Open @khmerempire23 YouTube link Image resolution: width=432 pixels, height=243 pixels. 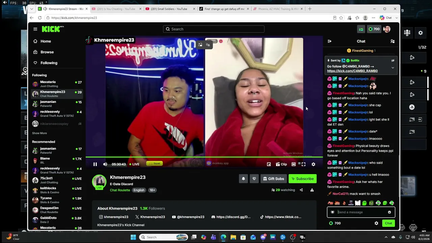(188, 217)
